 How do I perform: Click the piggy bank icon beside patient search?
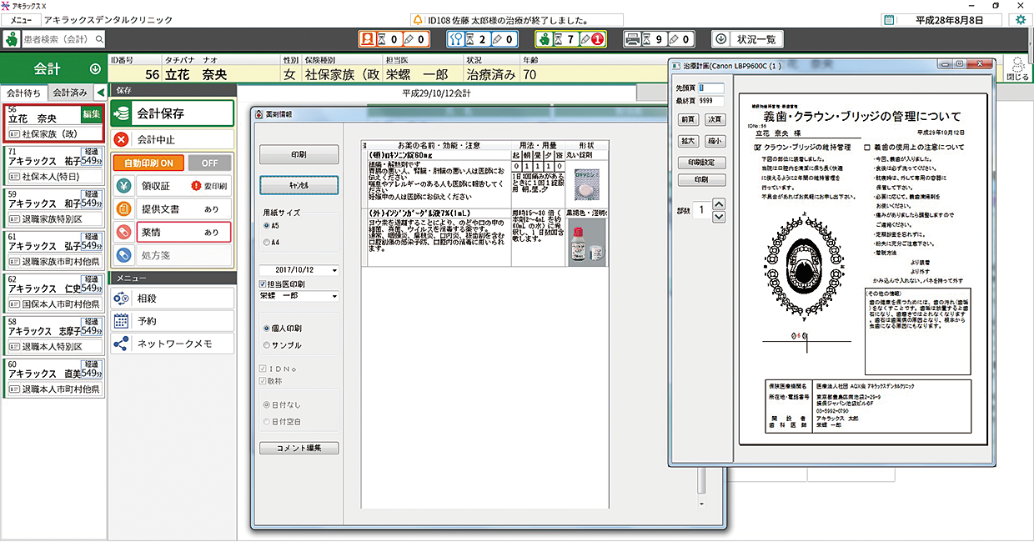click(x=12, y=39)
